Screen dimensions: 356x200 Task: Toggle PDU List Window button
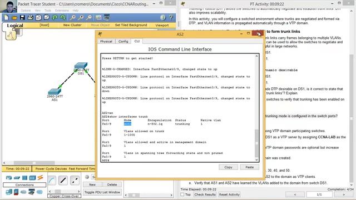pyautogui.click(x=102, y=192)
